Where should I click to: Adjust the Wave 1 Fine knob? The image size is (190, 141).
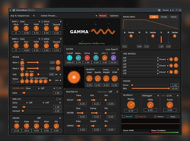click(x=26, y=28)
